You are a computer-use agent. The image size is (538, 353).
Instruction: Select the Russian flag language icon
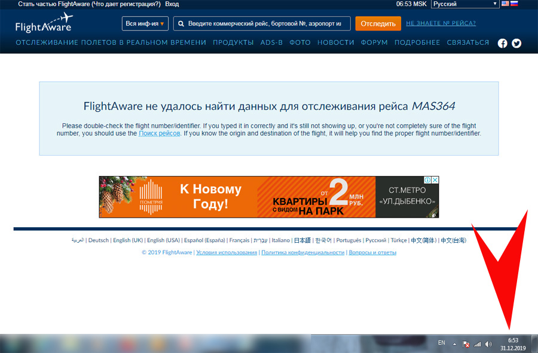pyautogui.click(x=514, y=4)
